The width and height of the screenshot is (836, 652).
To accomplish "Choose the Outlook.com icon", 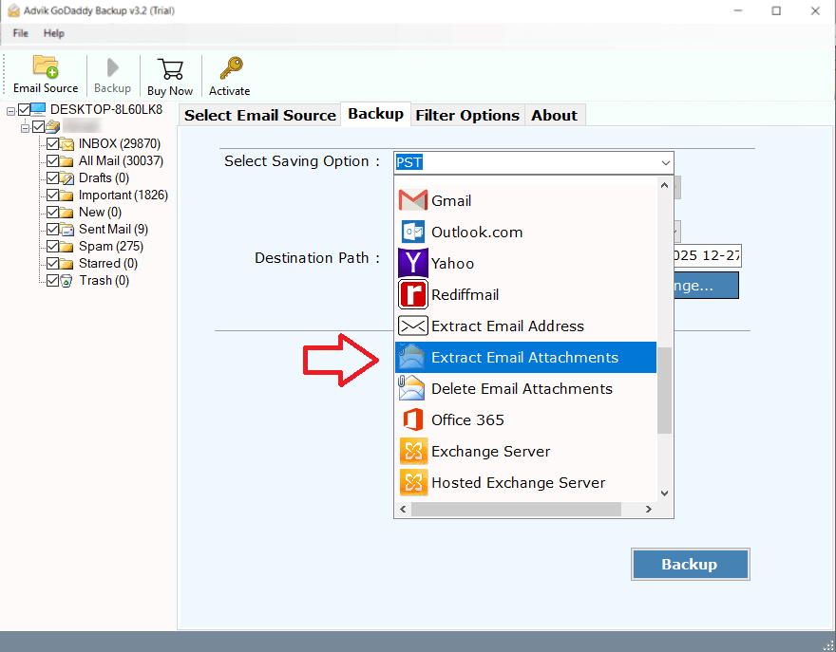I will 413,232.
